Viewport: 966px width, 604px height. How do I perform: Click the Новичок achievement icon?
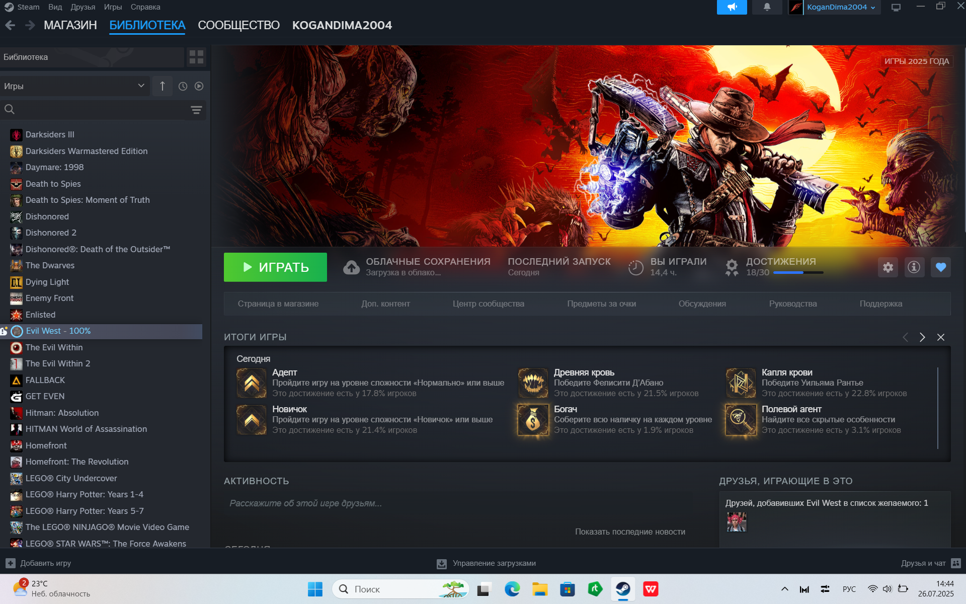pyautogui.click(x=252, y=420)
